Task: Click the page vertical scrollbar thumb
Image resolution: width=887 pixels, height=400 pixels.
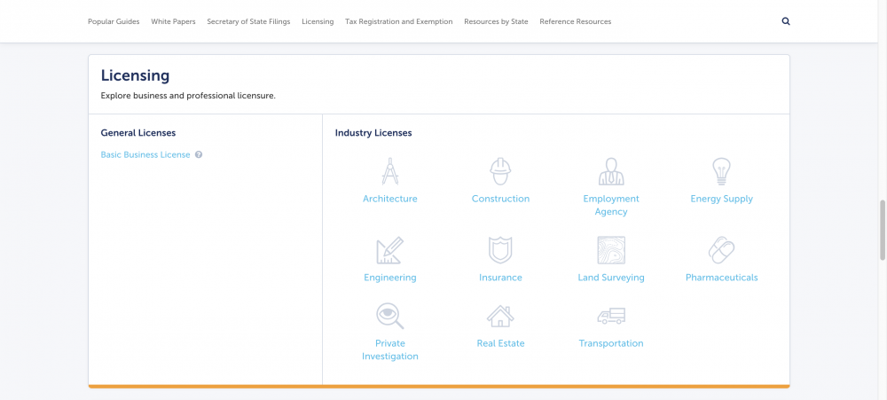Action: [883, 230]
